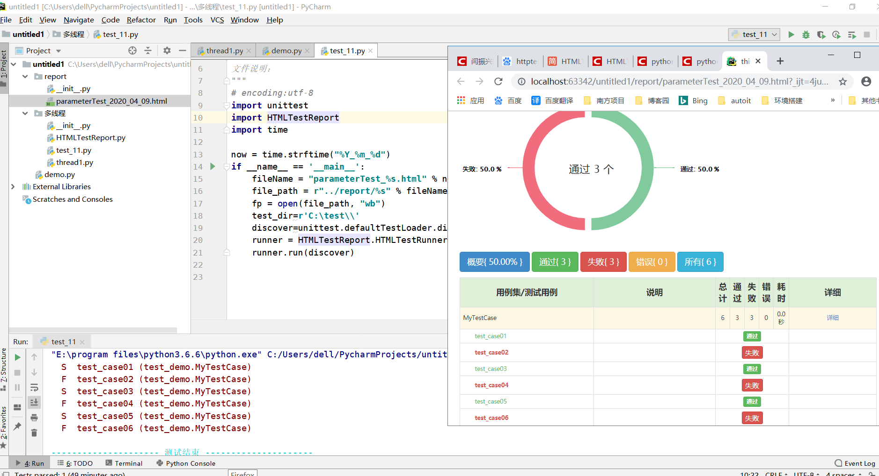Click the 失败 badge for test_case02
The image size is (879, 476).
pos(752,353)
